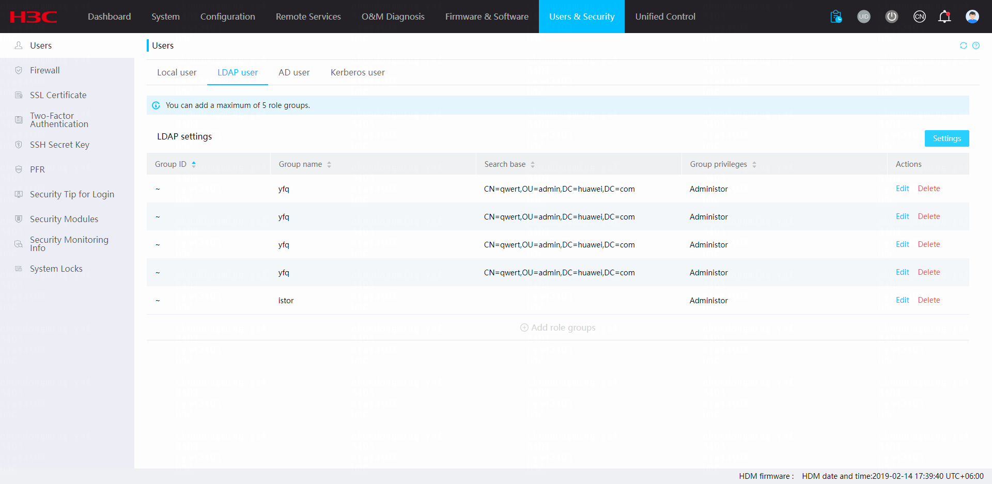Click the System Locks icon

[x=19, y=269]
